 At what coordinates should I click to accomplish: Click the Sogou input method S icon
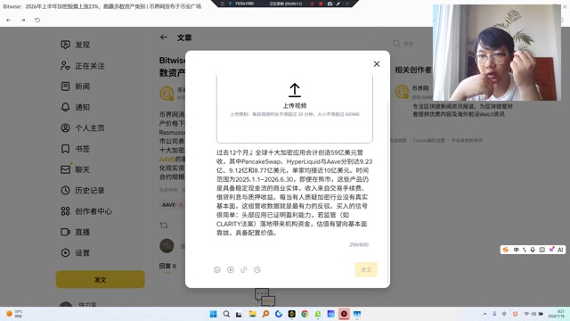click(x=505, y=250)
